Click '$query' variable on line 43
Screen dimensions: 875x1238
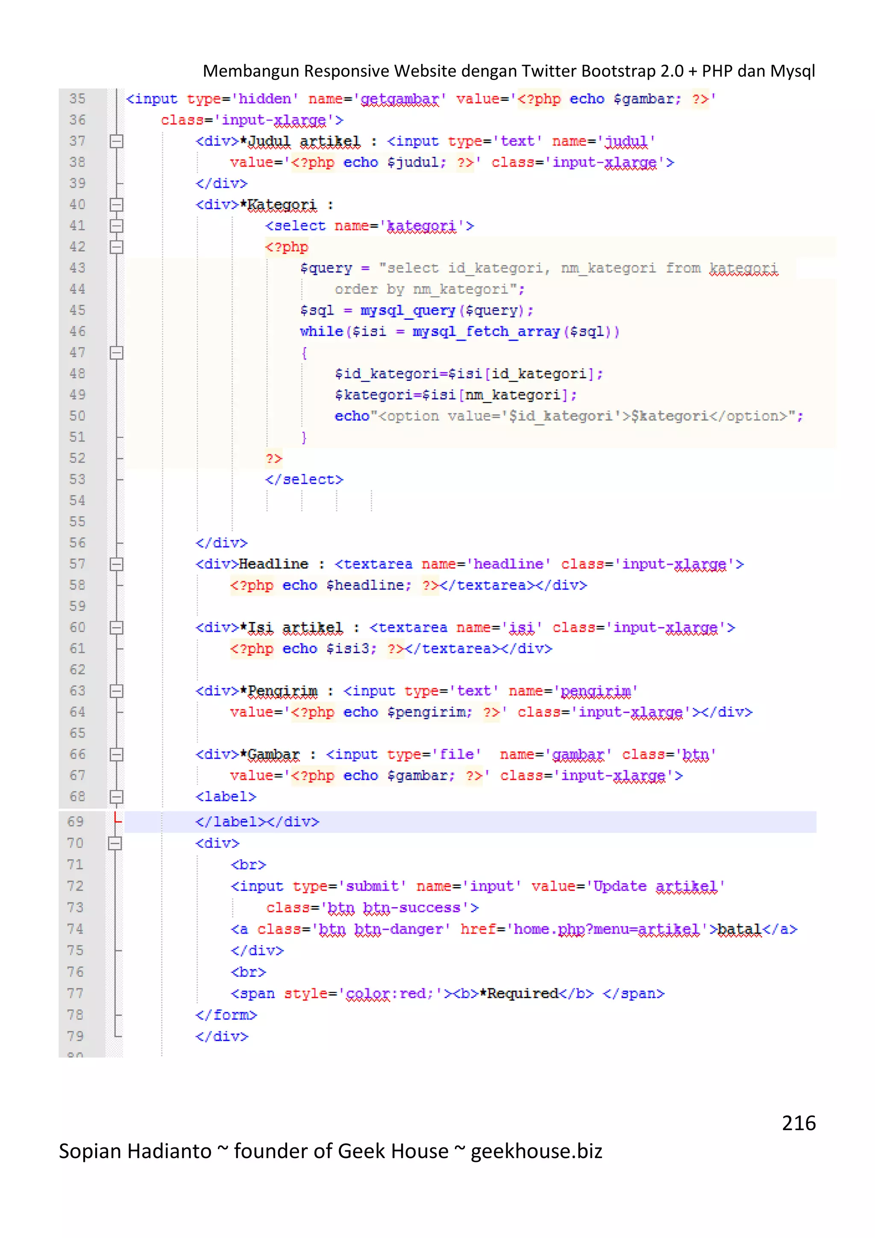[x=326, y=268]
